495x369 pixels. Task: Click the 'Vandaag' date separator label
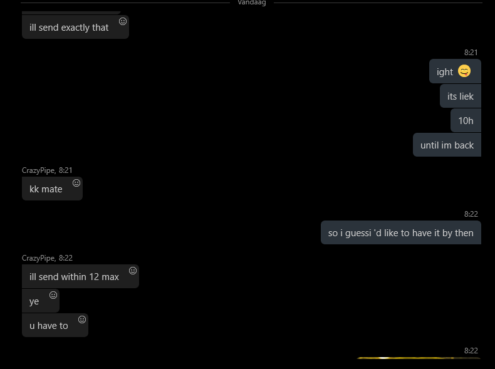click(x=252, y=3)
